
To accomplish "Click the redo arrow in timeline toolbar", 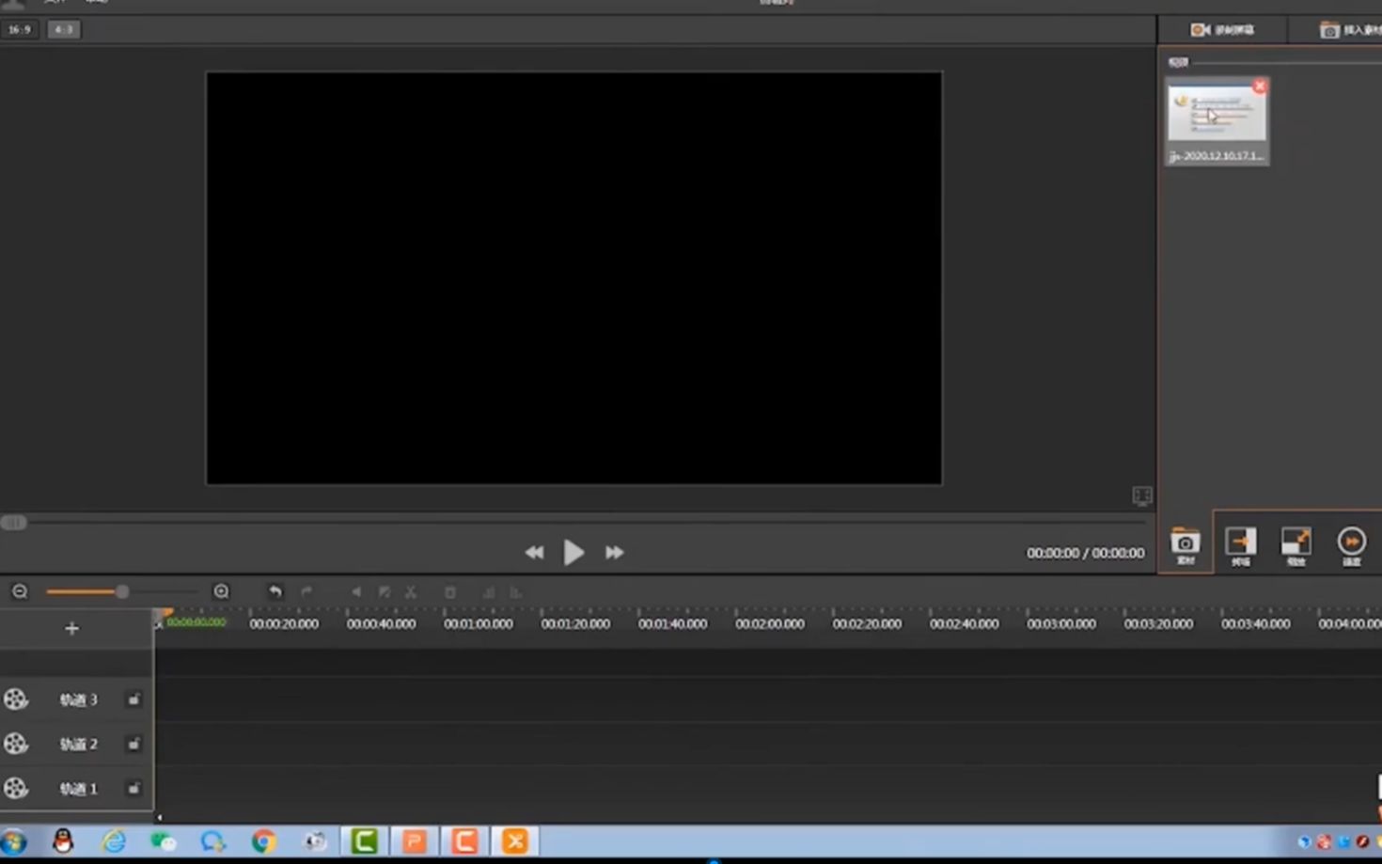I will pyautogui.click(x=306, y=591).
